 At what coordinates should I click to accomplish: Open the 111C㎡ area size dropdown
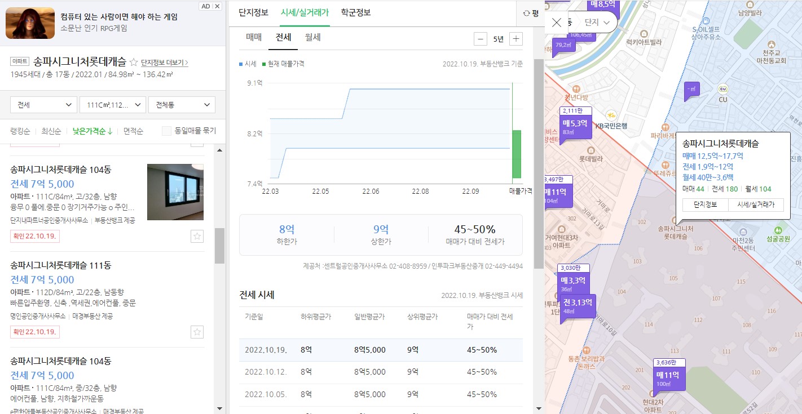click(x=113, y=105)
